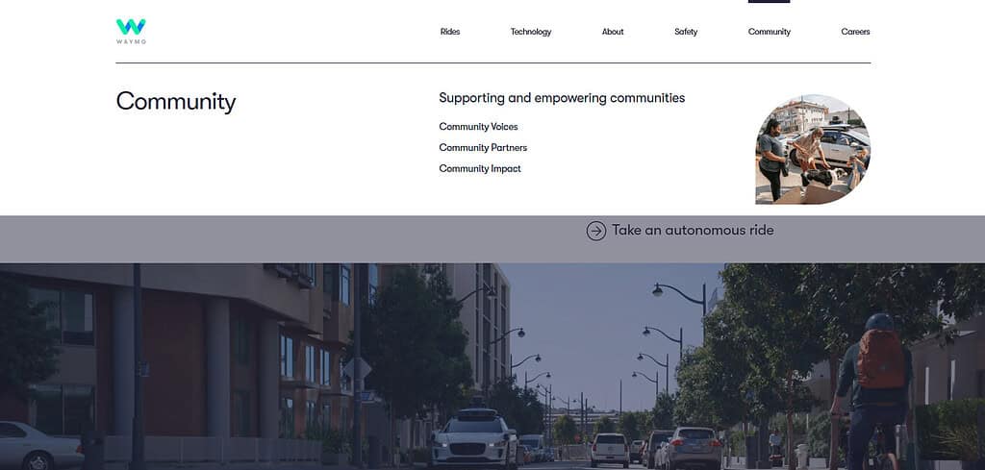Screen dimensions: 985x470
Task: Open the Technology menu
Action: click(x=531, y=32)
